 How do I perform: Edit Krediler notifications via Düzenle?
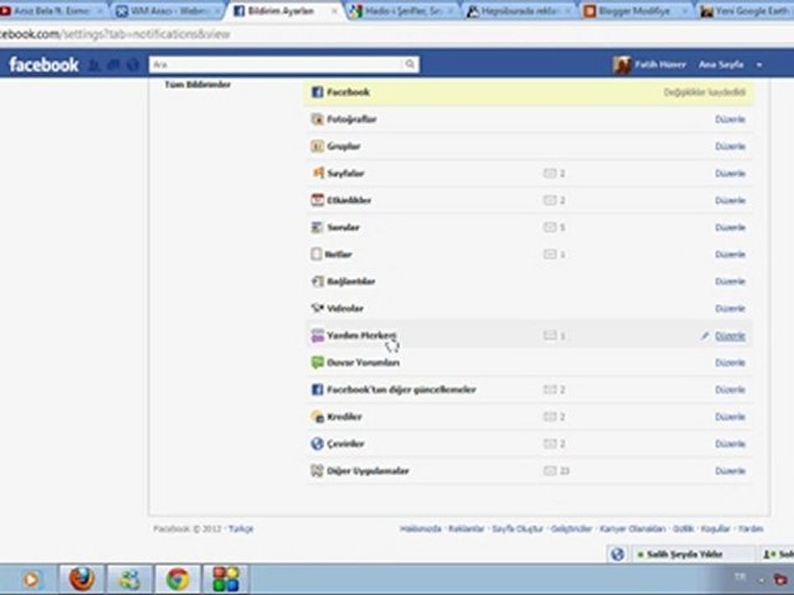[729, 416]
